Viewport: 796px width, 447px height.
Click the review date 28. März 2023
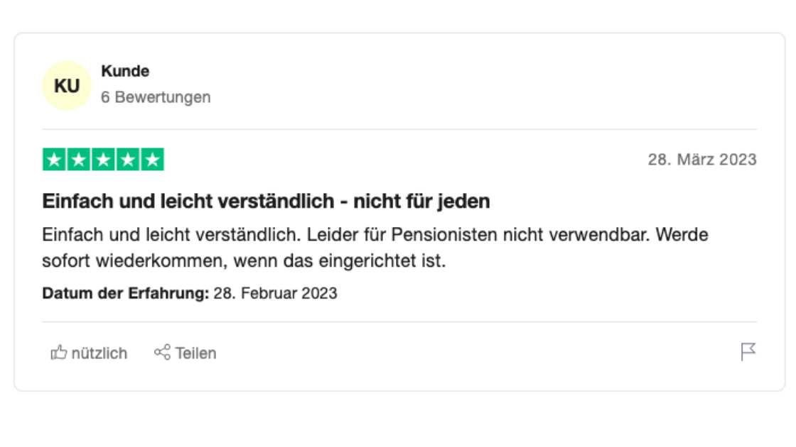click(701, 160)
